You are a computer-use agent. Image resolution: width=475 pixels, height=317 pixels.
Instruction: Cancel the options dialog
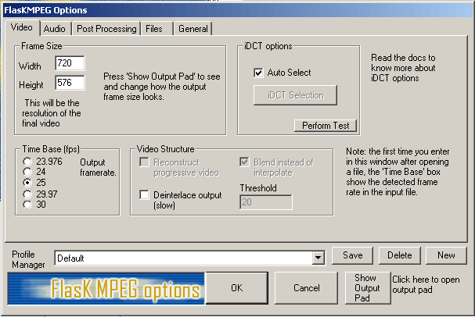tap(306, 288)
